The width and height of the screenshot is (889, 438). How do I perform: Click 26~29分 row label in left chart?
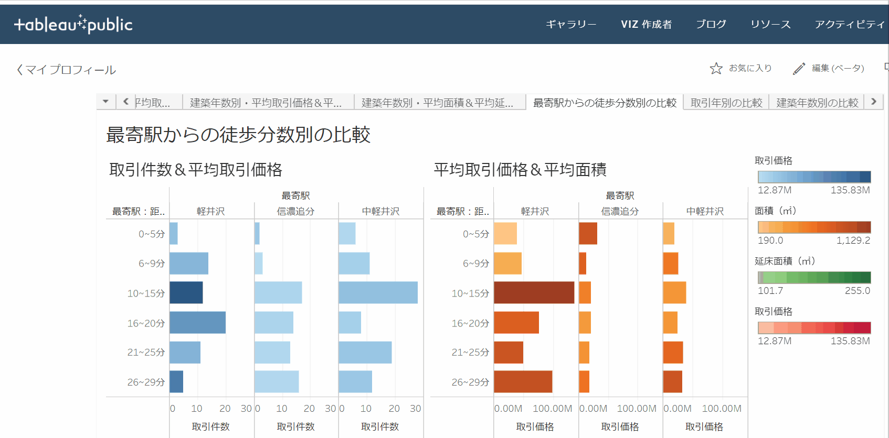click(146, 382)
